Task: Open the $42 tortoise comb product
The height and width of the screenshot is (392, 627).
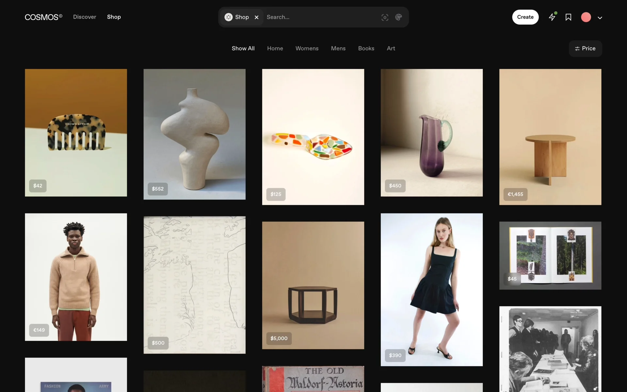Action: click(x=76, y=132)
